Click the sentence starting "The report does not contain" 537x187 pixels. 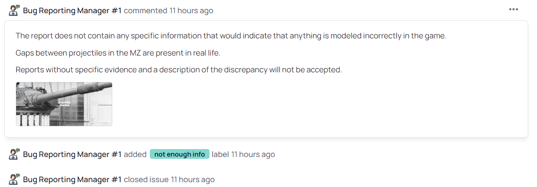[231, 36]
